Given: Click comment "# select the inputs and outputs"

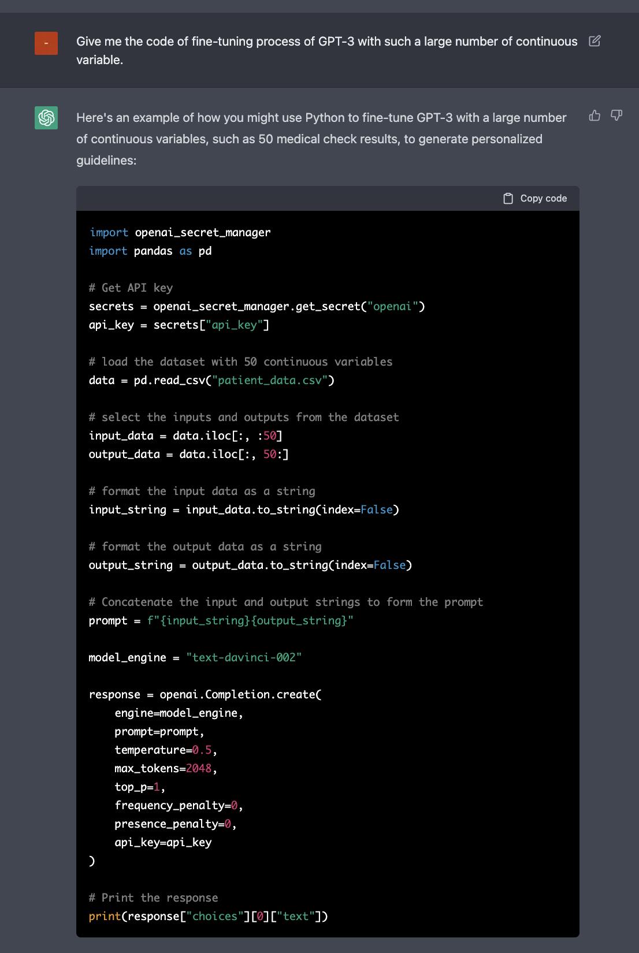Looking at the screenshot, I should point(244,417).
